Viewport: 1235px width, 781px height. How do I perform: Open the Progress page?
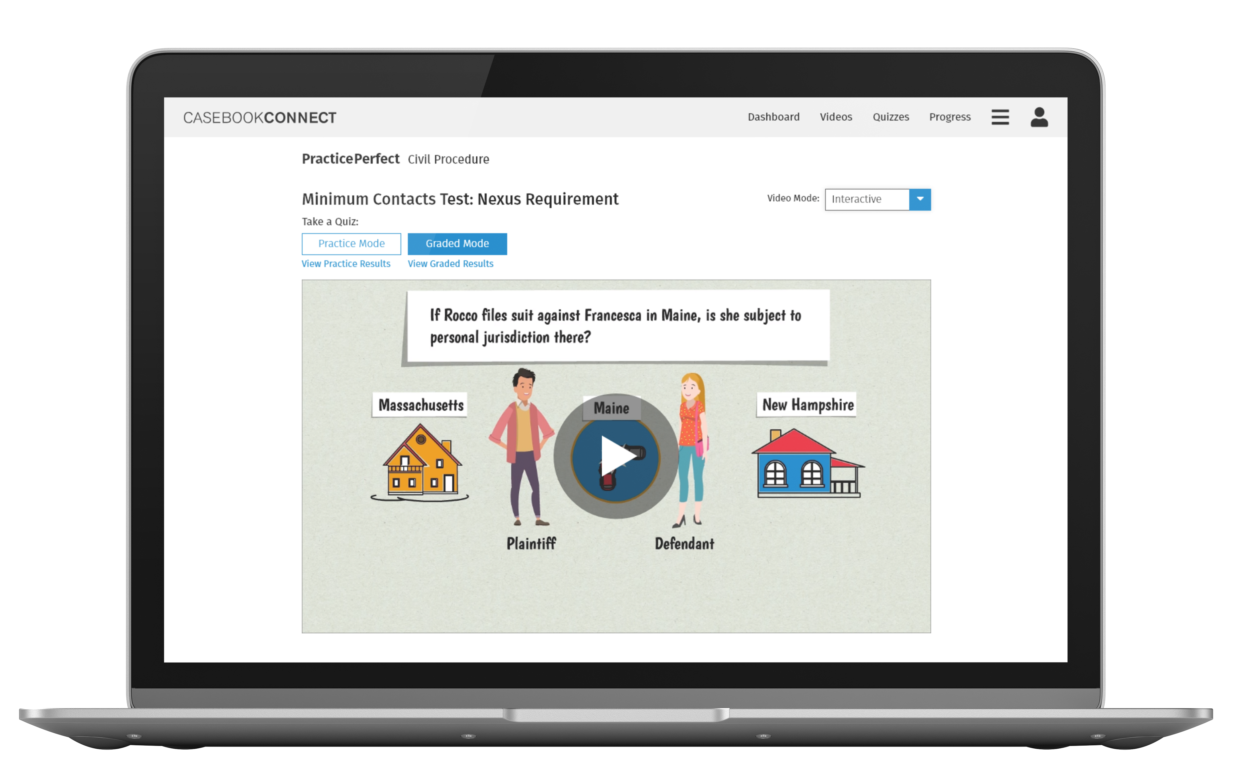pos(949,117)
